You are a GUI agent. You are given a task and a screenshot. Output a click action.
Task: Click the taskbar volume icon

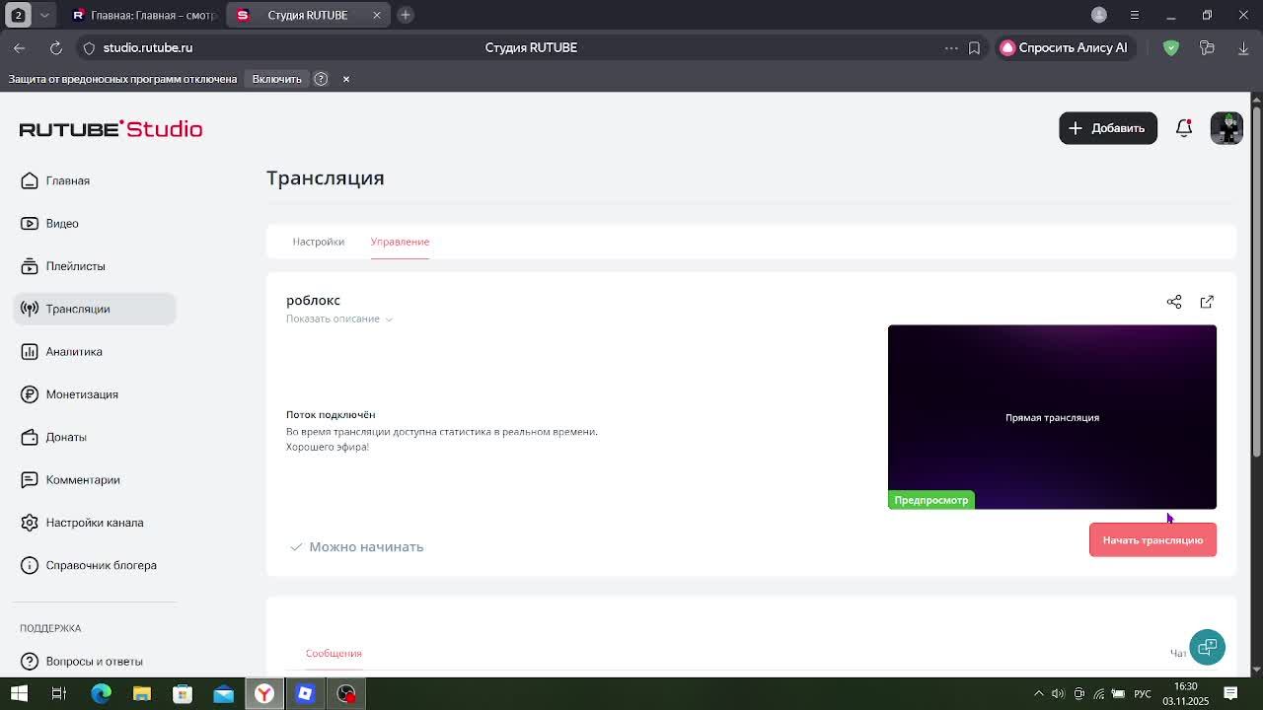coord(1058,693)
